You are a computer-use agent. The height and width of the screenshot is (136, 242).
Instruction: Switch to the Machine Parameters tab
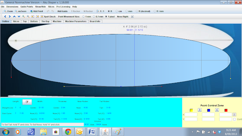(x=76, y=22)
